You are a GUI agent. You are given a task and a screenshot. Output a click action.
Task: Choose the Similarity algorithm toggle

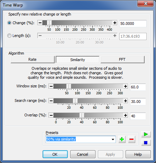[x=77, y=60]
